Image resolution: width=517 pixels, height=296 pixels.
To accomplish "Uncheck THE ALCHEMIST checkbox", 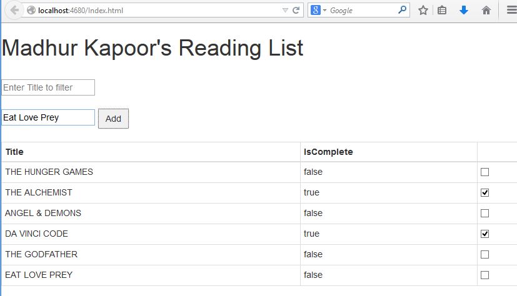I will [484, 192].
